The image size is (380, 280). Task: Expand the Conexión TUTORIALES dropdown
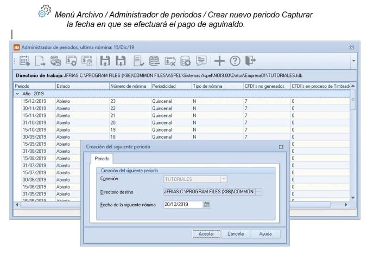pos(223,179)
